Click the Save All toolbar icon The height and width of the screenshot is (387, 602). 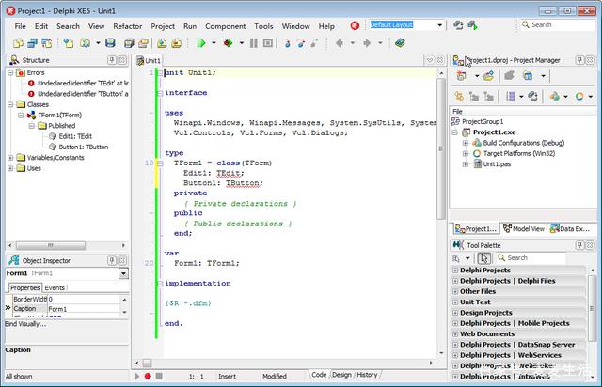point(129,43)
